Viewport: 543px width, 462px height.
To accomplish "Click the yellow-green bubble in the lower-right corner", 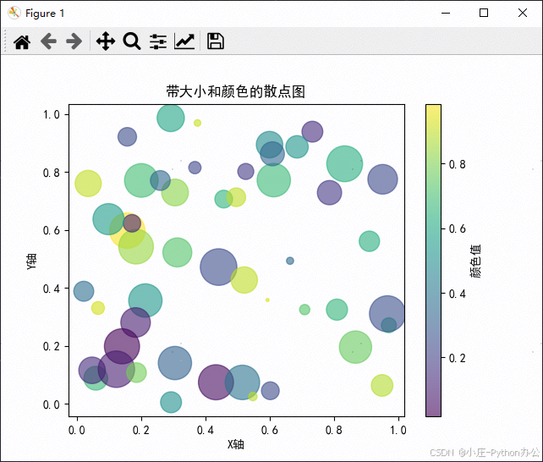I will click(x=382, y=386).
